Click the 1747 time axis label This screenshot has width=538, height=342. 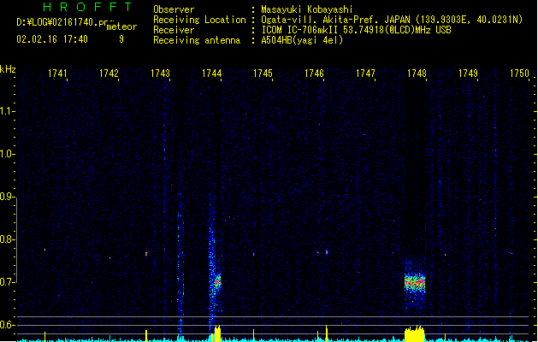(x=365, y=74)
